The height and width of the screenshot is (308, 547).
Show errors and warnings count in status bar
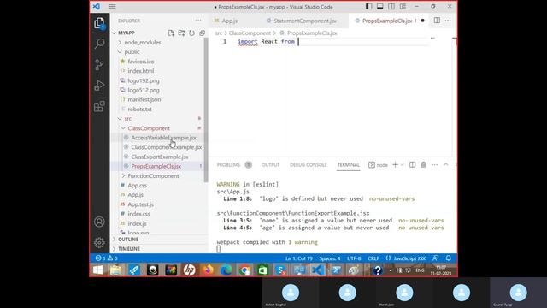(106, 258)
